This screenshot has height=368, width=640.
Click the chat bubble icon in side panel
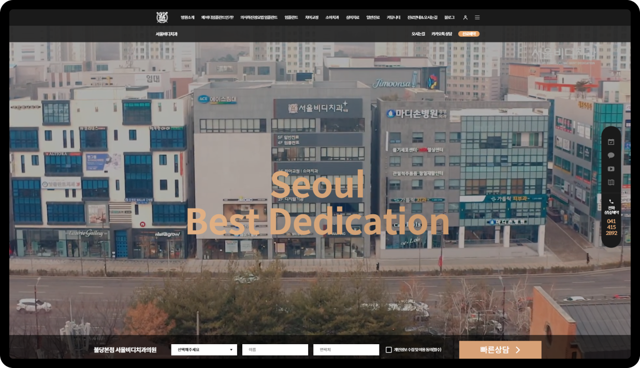(x=611, y=155)
